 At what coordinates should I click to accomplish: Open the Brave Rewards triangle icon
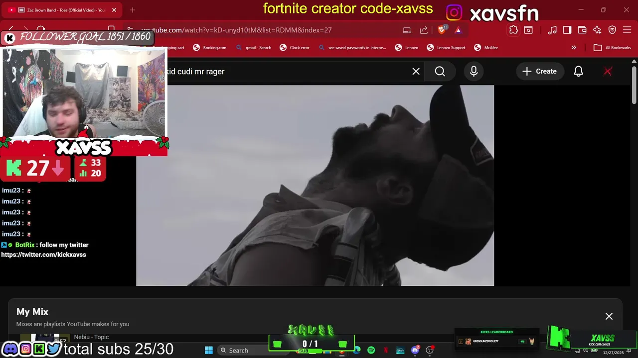click(x=458, y=30)
